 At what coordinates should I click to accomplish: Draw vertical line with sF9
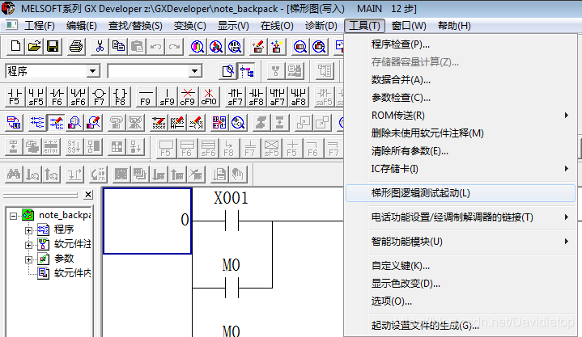[167, 97]
